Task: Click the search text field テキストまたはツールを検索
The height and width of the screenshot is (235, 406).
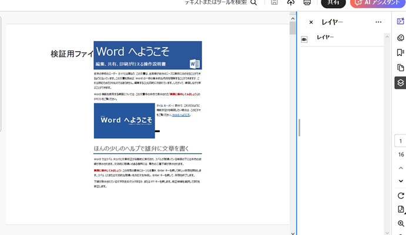Action: pyautogui.click(x=216, y=2)
